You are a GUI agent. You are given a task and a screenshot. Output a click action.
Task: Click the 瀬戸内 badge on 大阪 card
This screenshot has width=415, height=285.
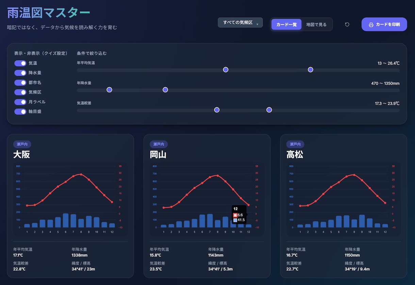click(22, 144)
